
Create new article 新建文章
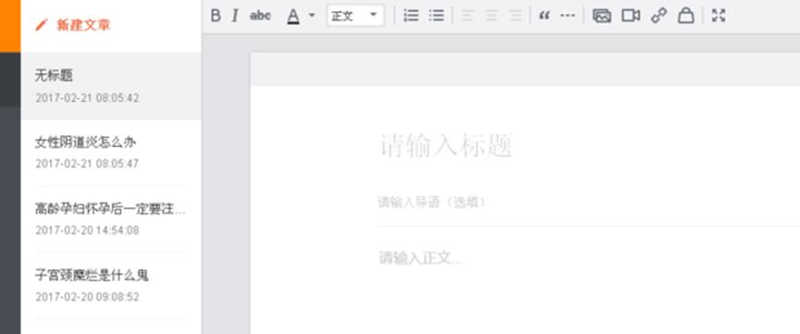pyautogui.click(x=83, y=25)
